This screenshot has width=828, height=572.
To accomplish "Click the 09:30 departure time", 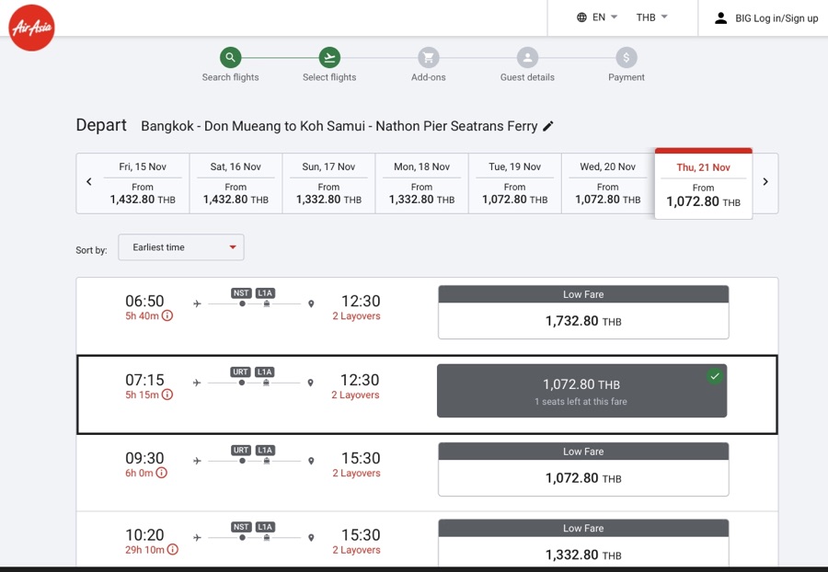I will (144, 458).
